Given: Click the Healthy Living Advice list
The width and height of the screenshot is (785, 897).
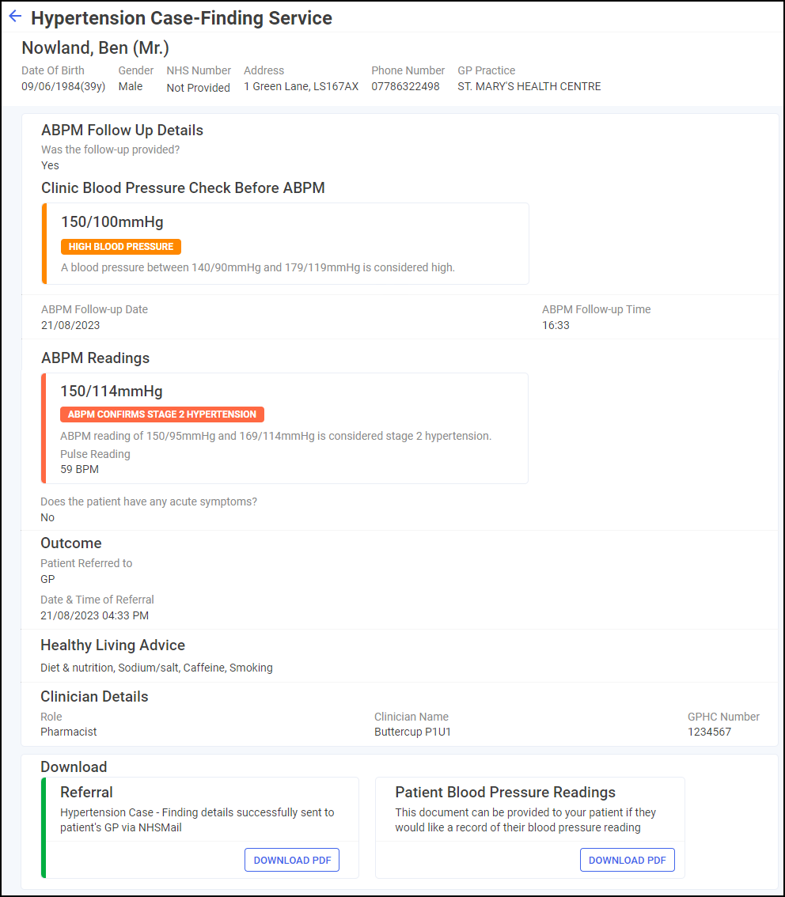Looking at the screenshot, I should (x=156, y=668).
